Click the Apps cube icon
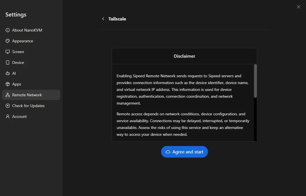This screenshot has width=306, height=196. coord(8,84)
